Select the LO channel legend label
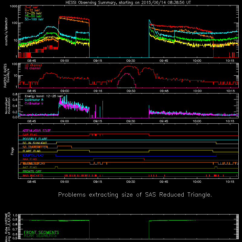This screenshot has height=242, width=242. (x=33, y=65)
